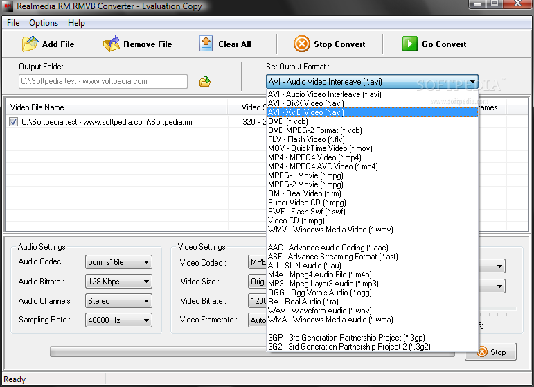This screenshot has height=387, width=534.
Task: Click the Remove File icon
Action: (x=112, y=44)
